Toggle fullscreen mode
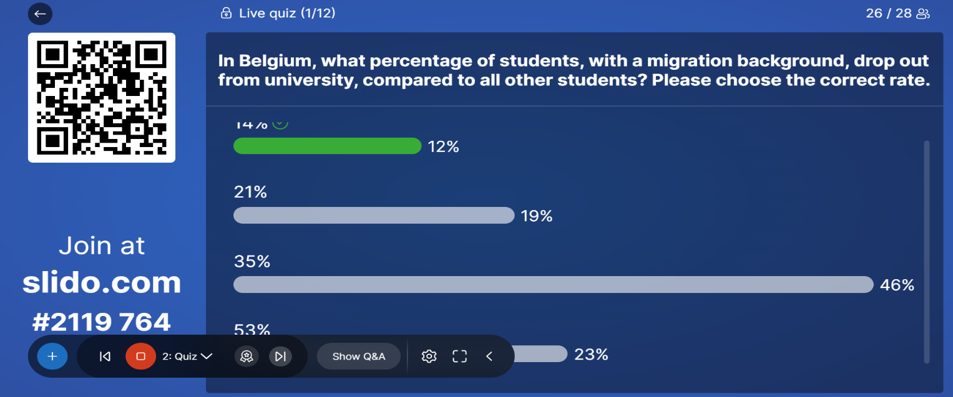 [460, 356]
